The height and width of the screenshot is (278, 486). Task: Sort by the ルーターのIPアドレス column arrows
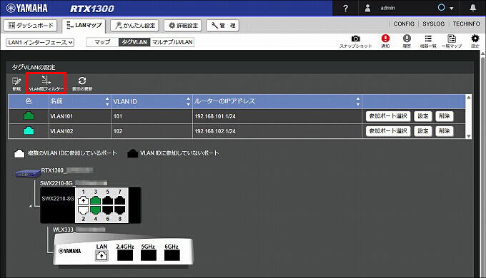tap(358, 101)
